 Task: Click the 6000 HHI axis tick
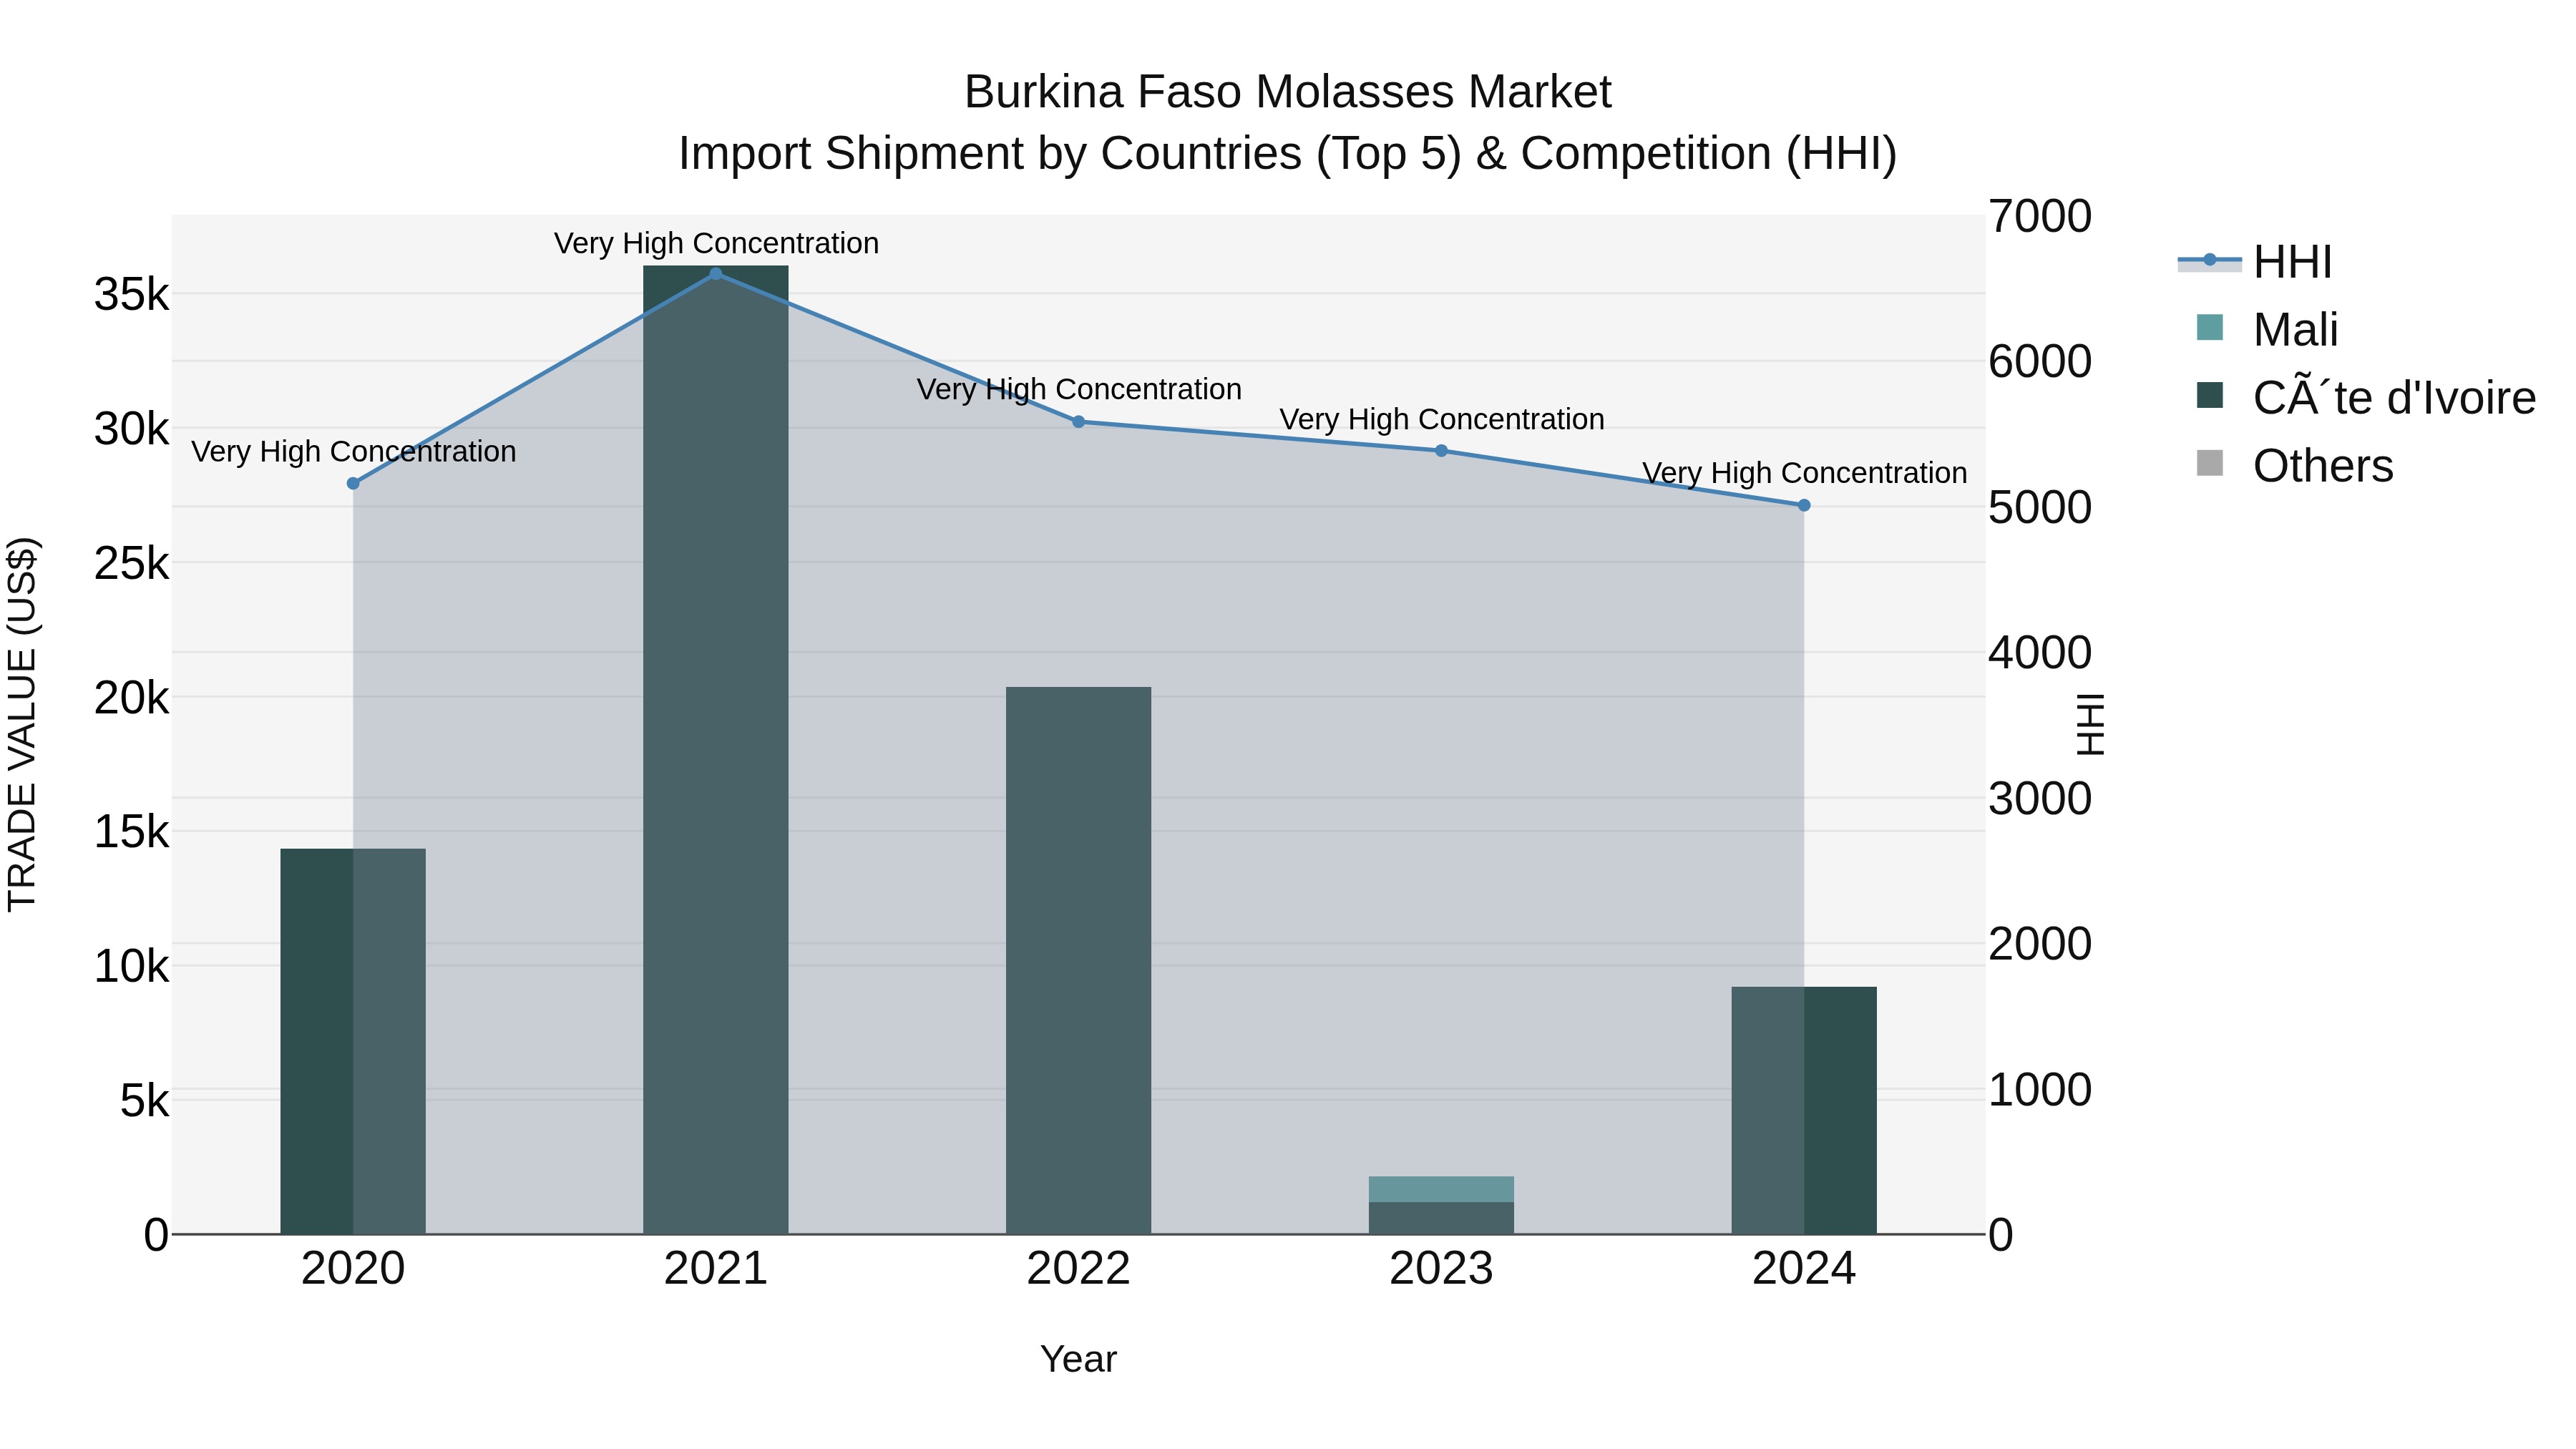[x=2040, y=362]
